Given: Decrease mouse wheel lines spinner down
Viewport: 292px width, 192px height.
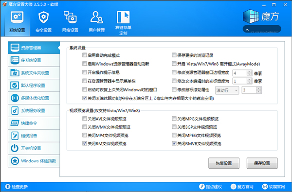Looking at the screenshot, I should pos(258,92).
